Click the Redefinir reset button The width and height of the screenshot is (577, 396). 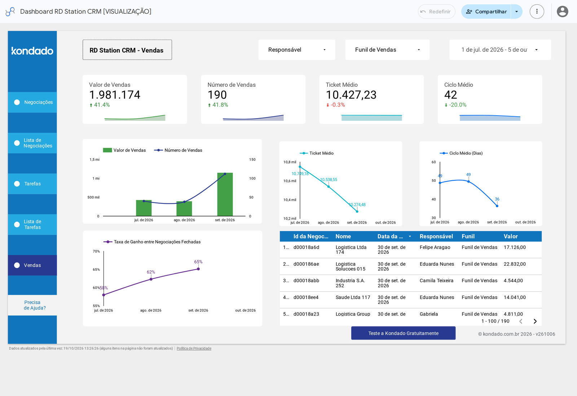[436, 12]
